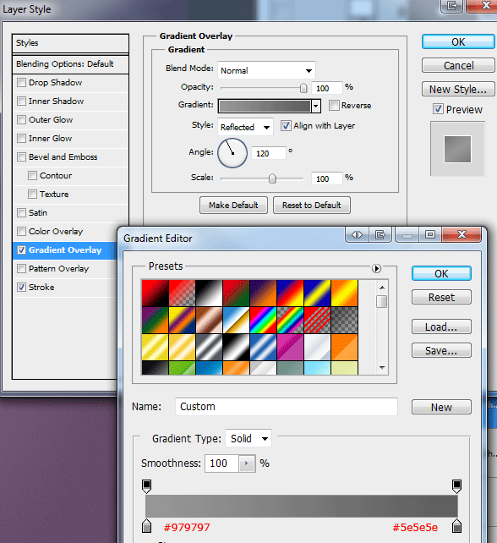Pick the solid orange gradient preset
497x543 pixels.
click(x=344, y=348)
